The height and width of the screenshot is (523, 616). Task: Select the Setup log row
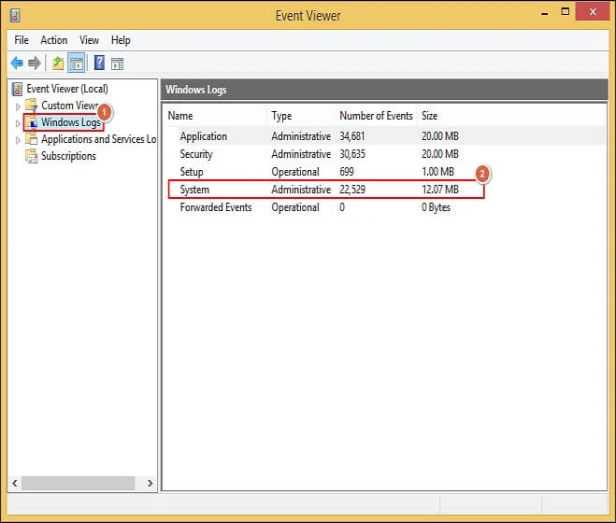(385, 172)
